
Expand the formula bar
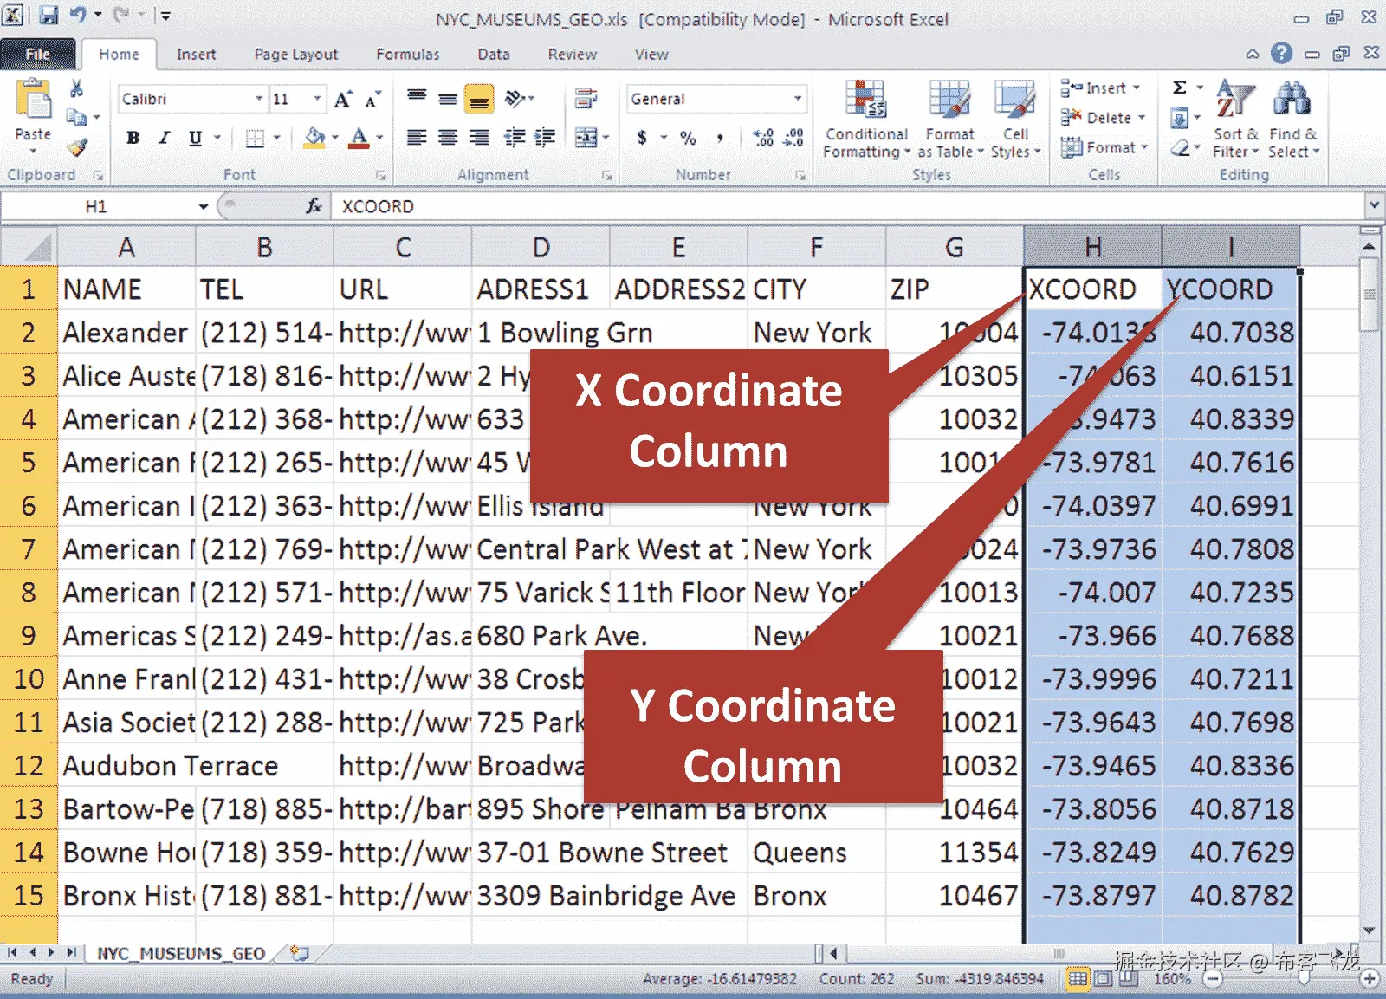[1374, 206]
